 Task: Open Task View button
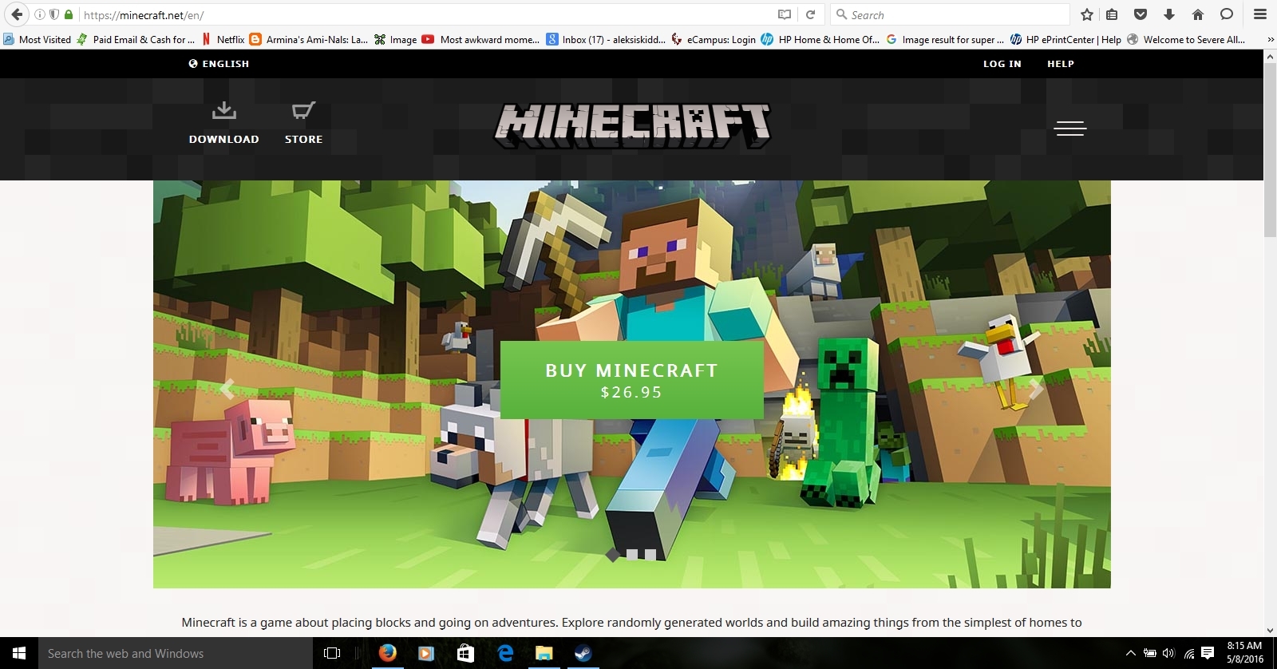tap(332, 653)
